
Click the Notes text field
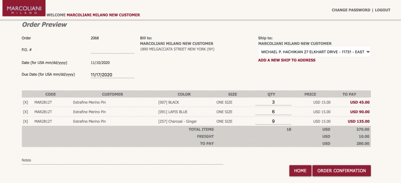[x=122, y=161]
